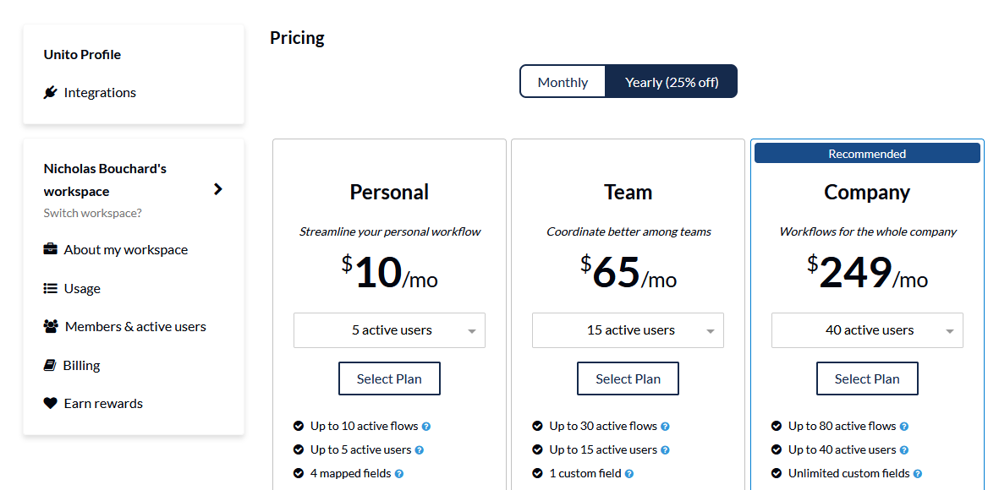Click the book icon beside Billing

(x=50, y=365)
